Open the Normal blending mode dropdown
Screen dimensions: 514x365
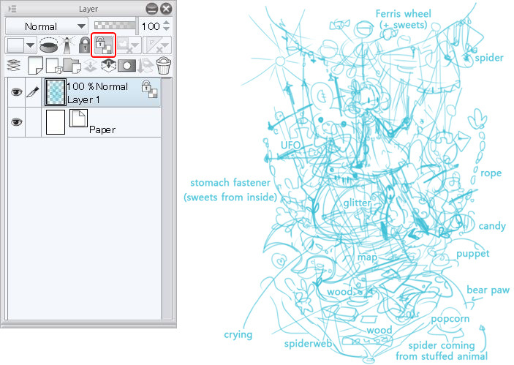tap(48, 26)
